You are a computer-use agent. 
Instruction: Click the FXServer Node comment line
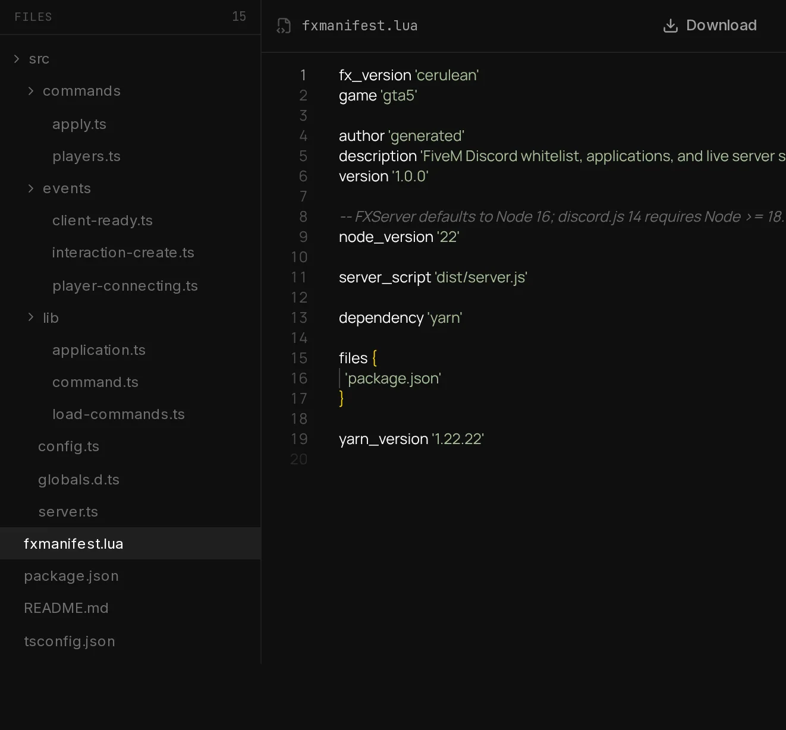(x=562, y=217)
